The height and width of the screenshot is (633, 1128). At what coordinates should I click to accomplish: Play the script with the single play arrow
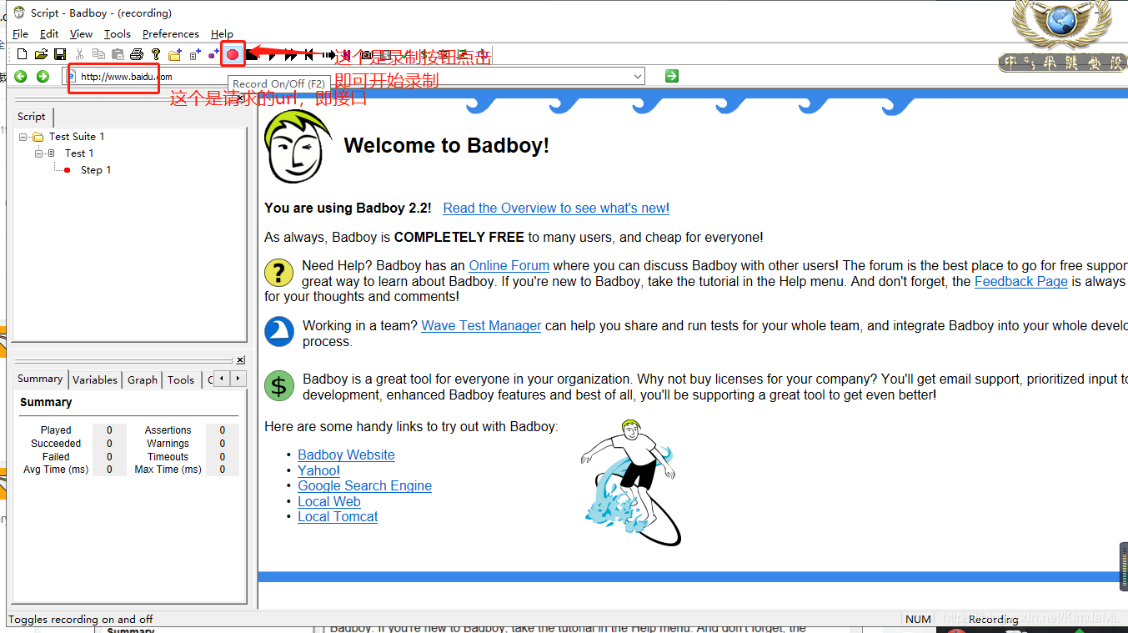(272, 54)
